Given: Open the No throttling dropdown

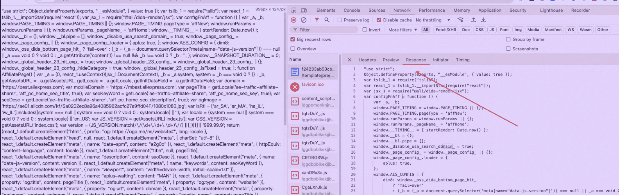Looking at the screenshot, I should pos(433,20).
